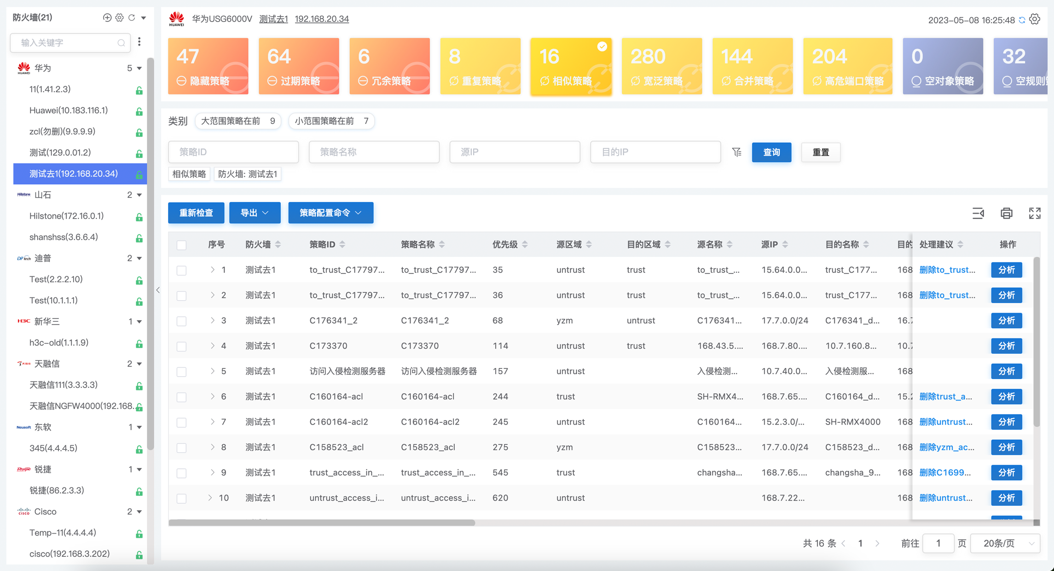This screenshot has width=1054, height=571.
Task: Collapse the 天融信 vendor group
Action: click(139, 364)
